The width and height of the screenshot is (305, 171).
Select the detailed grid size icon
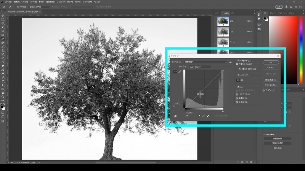(242, 80)
